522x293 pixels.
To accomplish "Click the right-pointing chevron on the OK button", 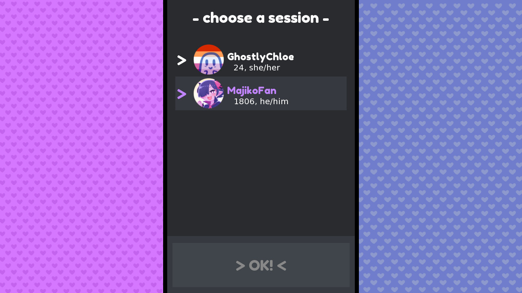I will coord(241,266).
